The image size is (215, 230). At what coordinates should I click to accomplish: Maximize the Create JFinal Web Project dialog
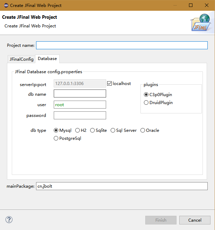pos(191,5)
